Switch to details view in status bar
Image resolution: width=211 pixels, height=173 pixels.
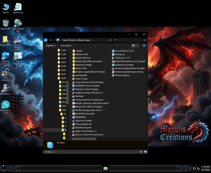[141, 152]
